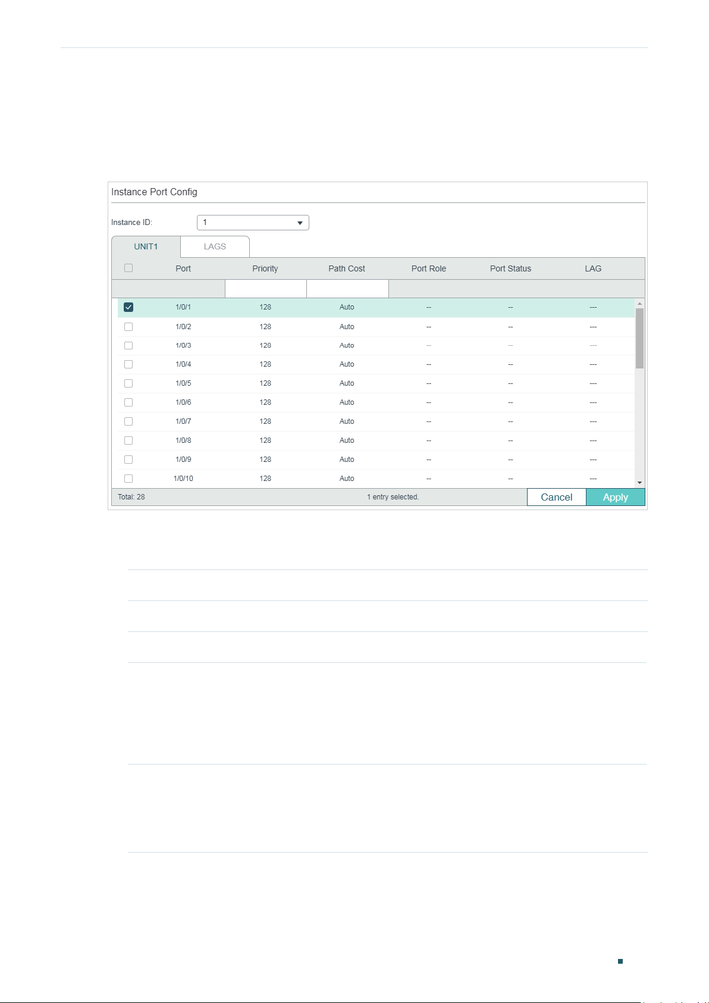Click the Port Status column header
Screen dimensions: 709x1003
[x=510, y=268]
